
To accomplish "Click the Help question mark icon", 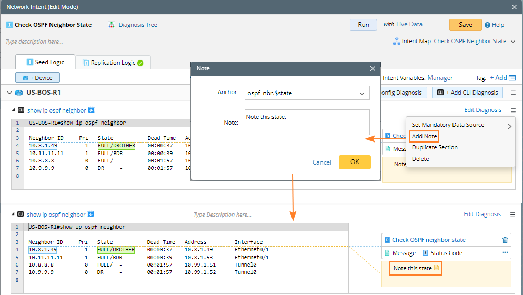I will tap(487, 25).
